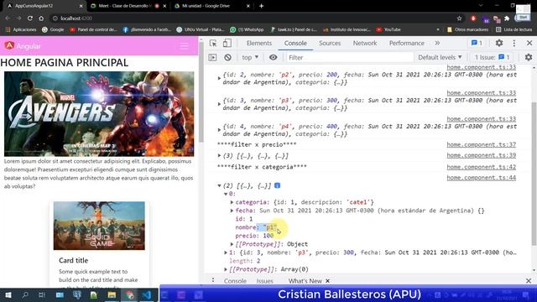Image resolution: width=537 pixels, height=302 pixels.
Task: Select the What's New drawer tab
Action: pyautogui.click(x=305, y=281)
